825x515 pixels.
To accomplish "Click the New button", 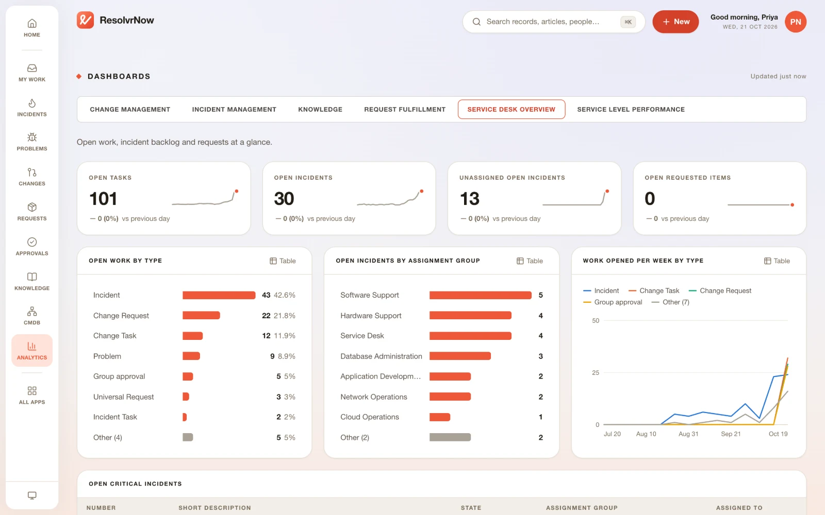I will (675, 22).
